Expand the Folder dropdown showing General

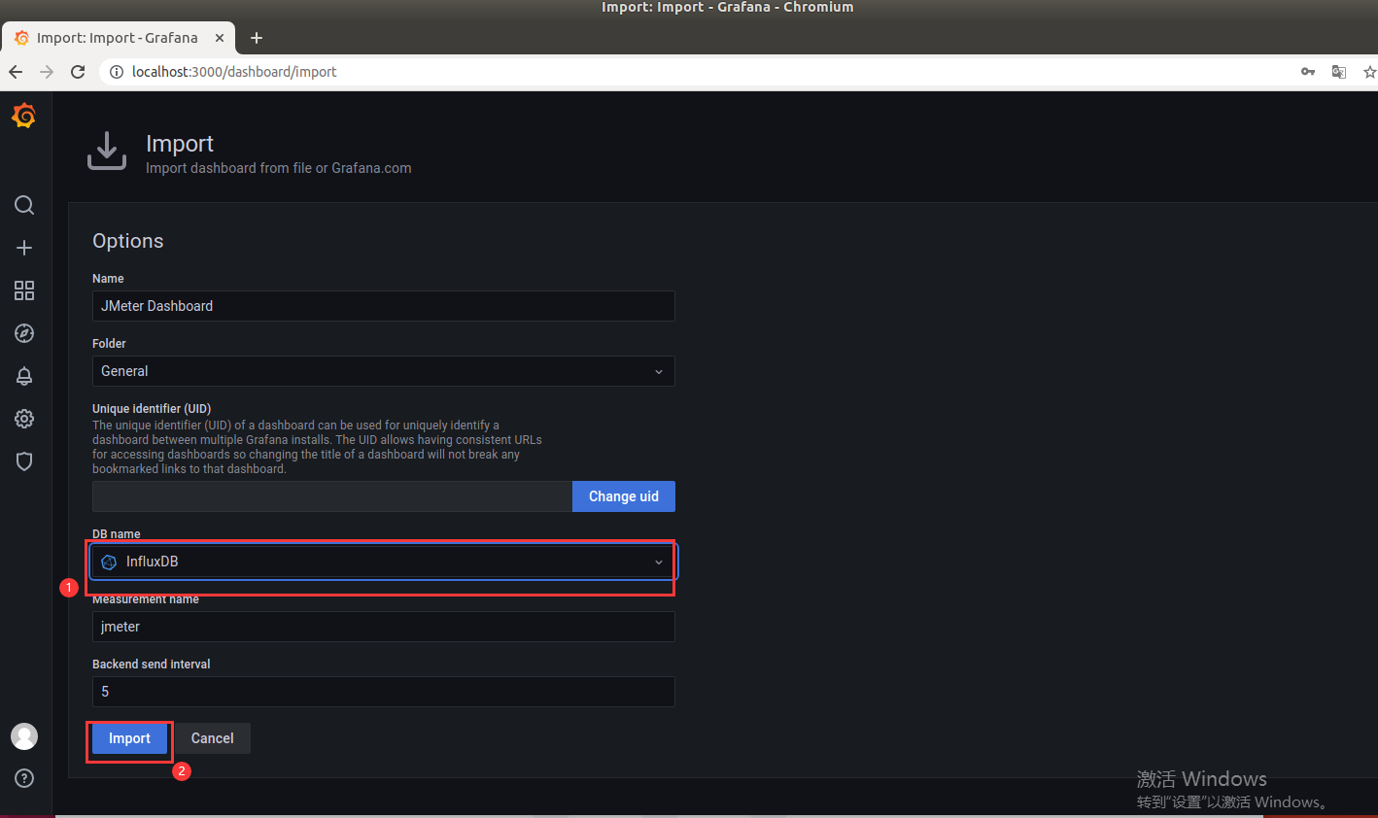383,371
